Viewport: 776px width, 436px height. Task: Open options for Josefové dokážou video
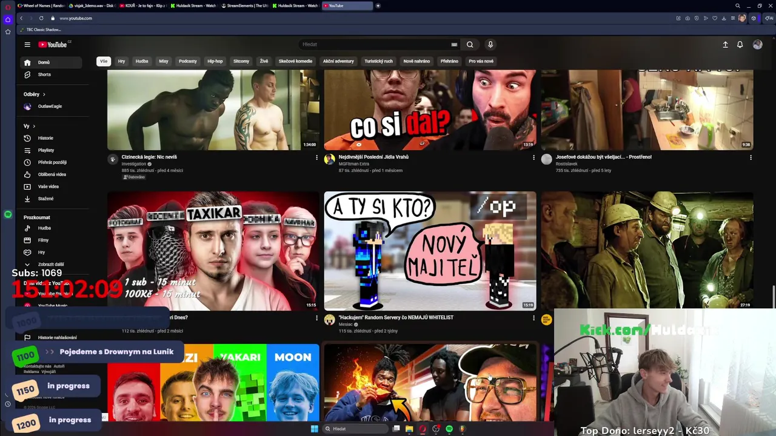751,157
